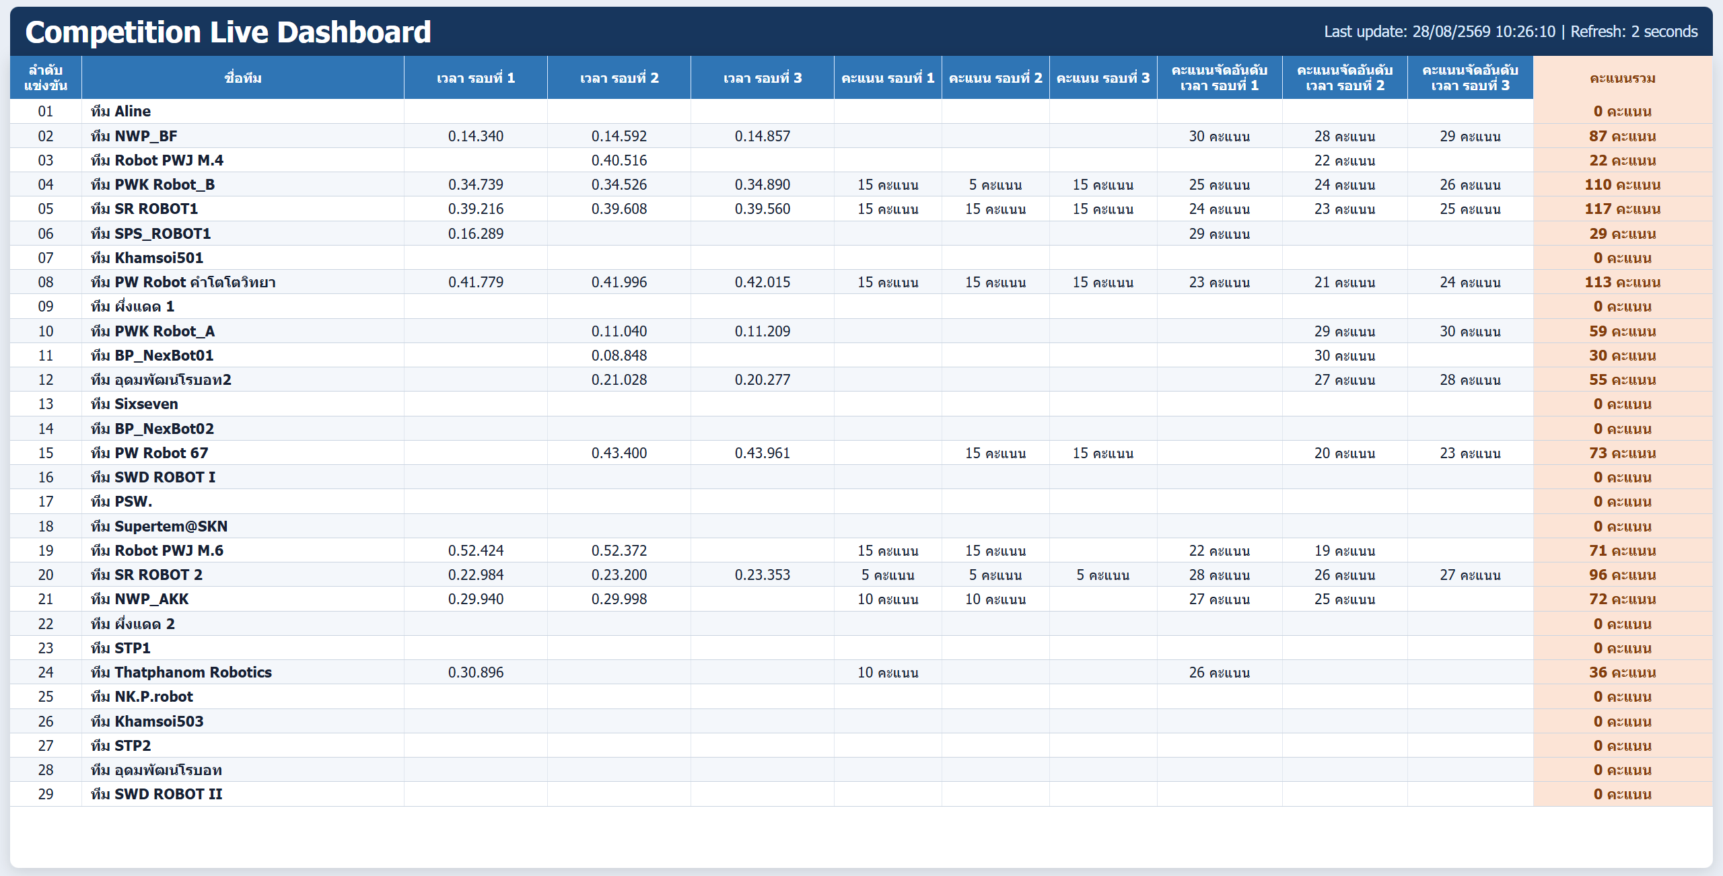This screenshot has height=876, width=1723.
Task: Click round 1 time 0.30.896
Action: coord(476,672)
